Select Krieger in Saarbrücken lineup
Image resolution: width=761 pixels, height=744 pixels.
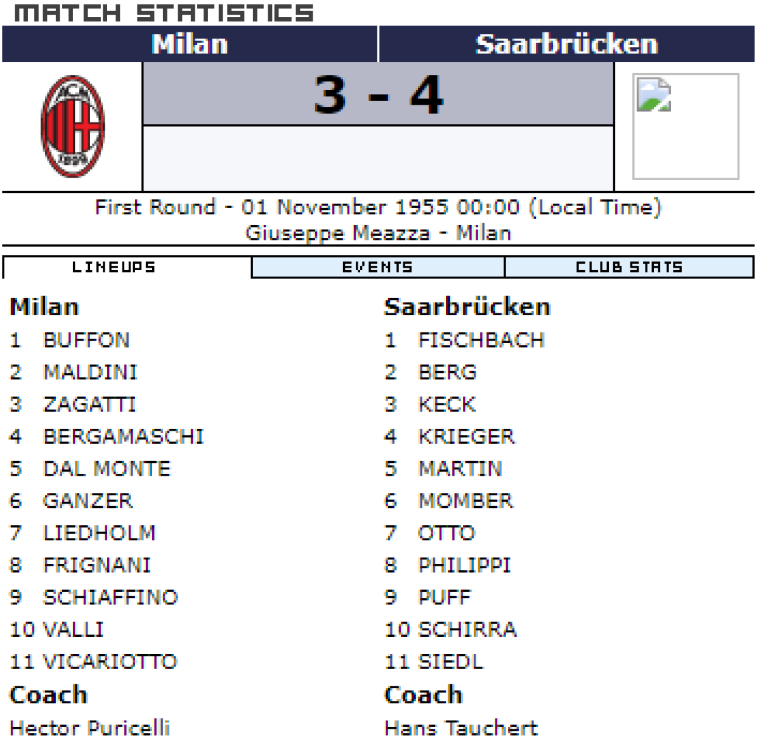coord(467,436)
